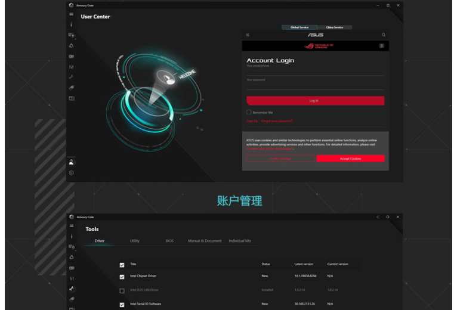Screen dimensions: 454x310
Task: Open Featured deals tag icon in User Center sidebar
Action: point(71,88)
